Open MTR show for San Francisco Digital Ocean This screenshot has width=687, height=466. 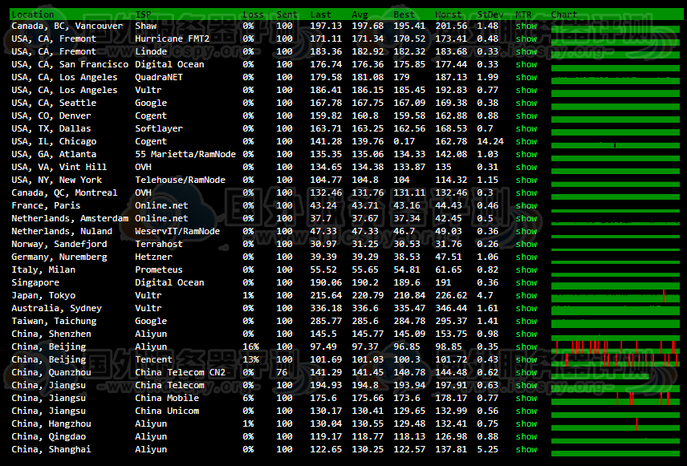[526, 64]
